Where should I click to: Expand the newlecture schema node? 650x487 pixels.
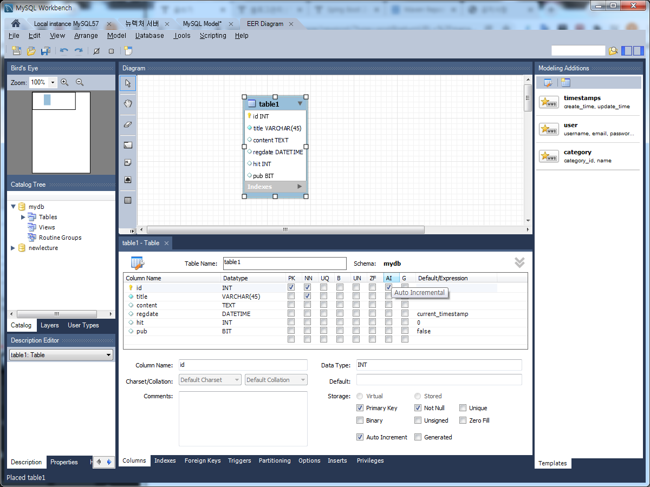(14, 248)
